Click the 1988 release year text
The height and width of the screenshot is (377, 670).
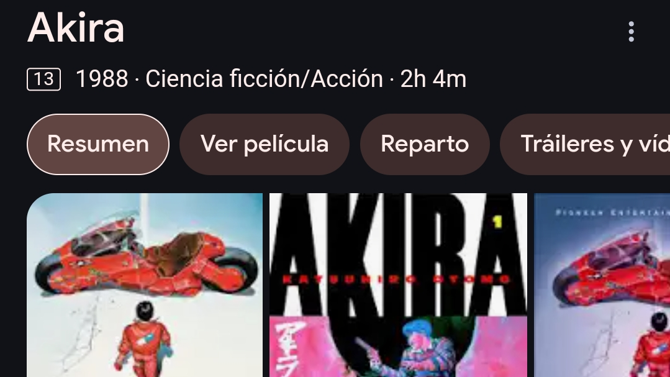102,79
